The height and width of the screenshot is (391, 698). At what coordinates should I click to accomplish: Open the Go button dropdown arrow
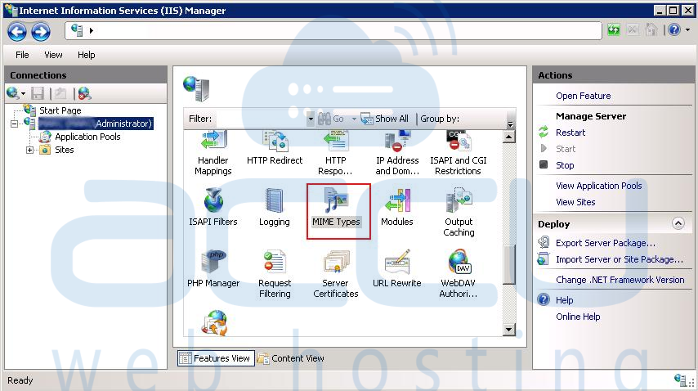(354, 119)
